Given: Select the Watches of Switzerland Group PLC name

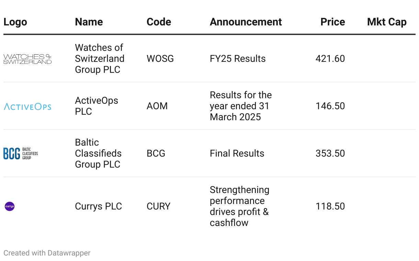Looking at the screenshot, I should [100, 58].
